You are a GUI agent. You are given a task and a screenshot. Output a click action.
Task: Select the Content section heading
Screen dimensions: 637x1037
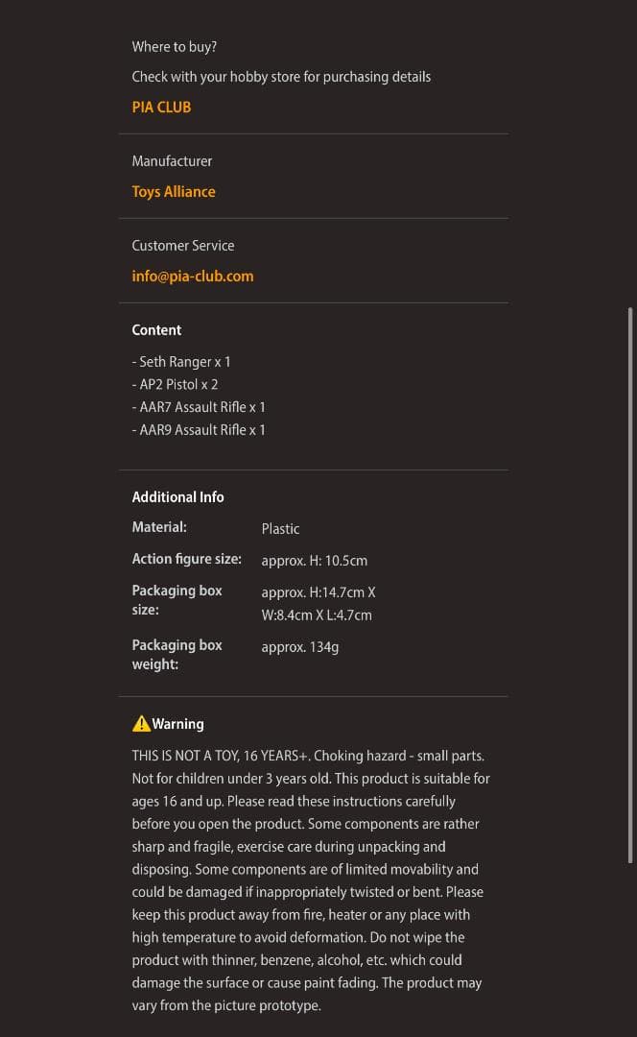[x=156, y=330]
